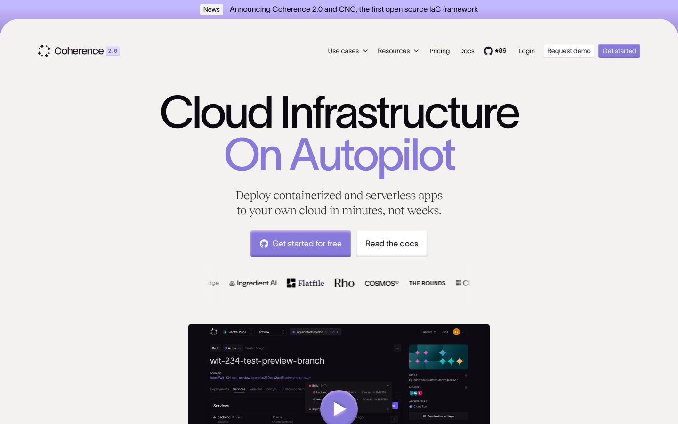Open Control Plane selector in video preview
Viewport: 678px width, 424px height.
click(x=238, y=332)
